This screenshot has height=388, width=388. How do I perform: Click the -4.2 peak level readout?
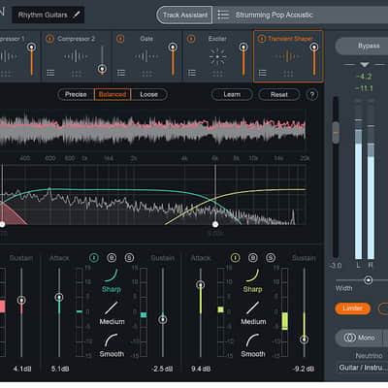[364, 77]
